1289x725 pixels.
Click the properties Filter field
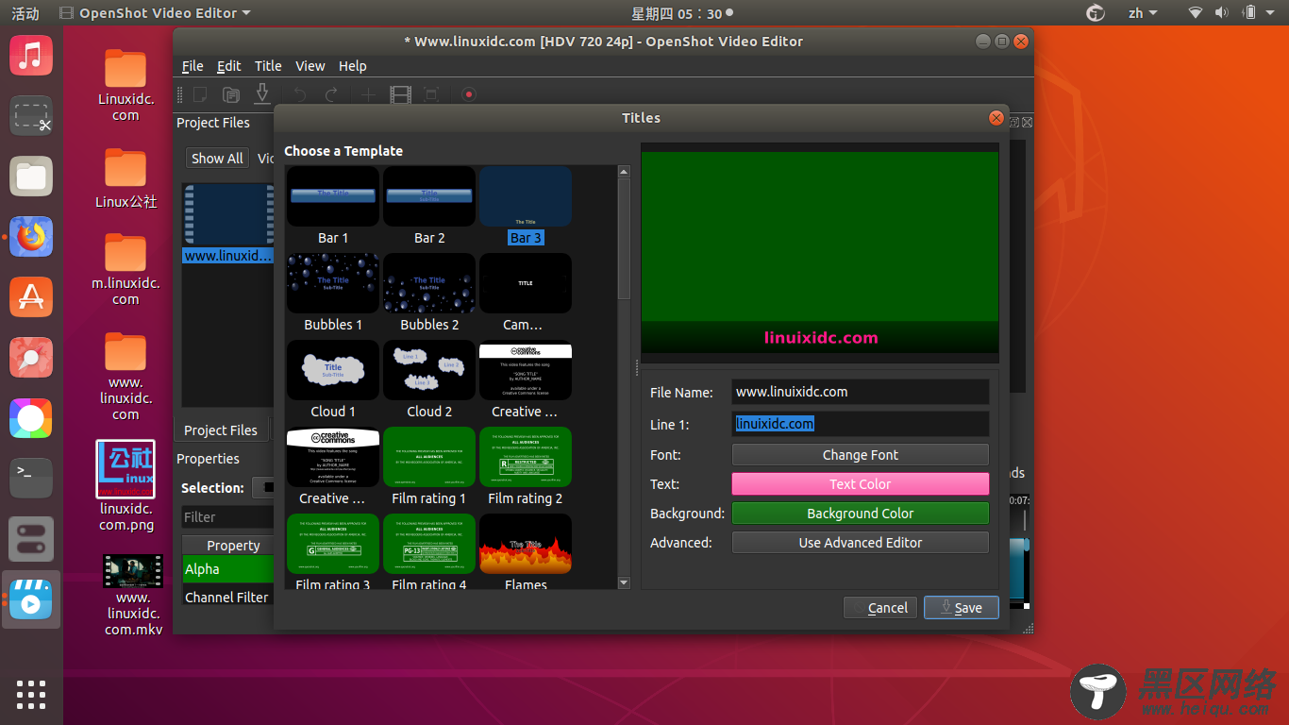coord(227,517)
